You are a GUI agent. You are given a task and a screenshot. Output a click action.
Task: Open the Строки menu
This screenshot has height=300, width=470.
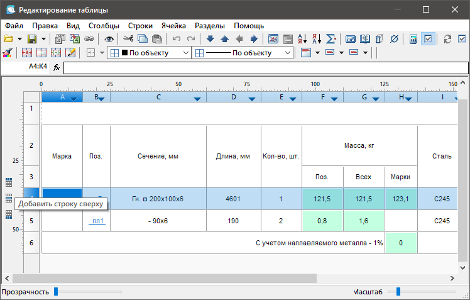click(140, 26)
